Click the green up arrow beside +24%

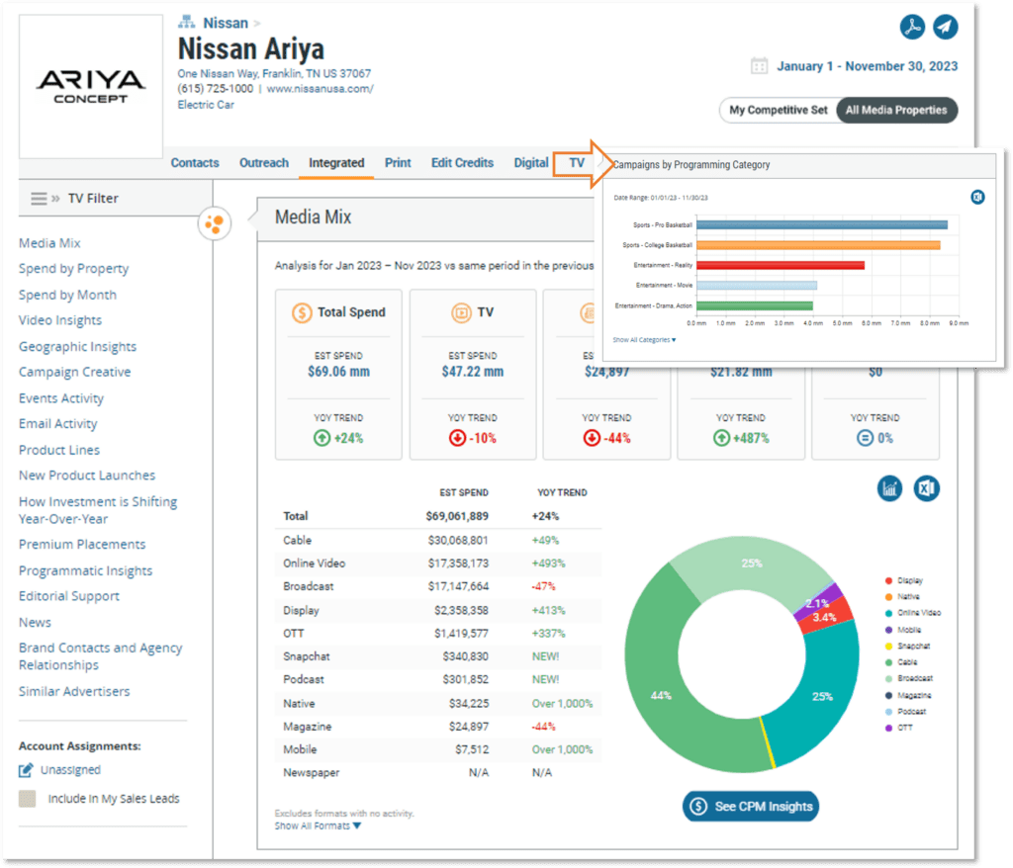tap(322, 438)
